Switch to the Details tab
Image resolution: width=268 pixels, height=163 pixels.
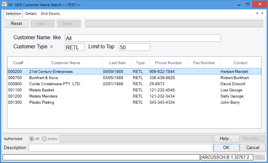coord(31,14)
